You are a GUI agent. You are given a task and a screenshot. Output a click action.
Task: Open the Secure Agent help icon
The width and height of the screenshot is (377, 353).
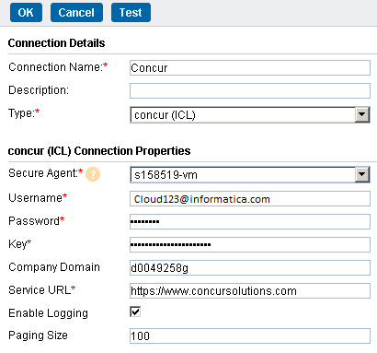point(93,174)
